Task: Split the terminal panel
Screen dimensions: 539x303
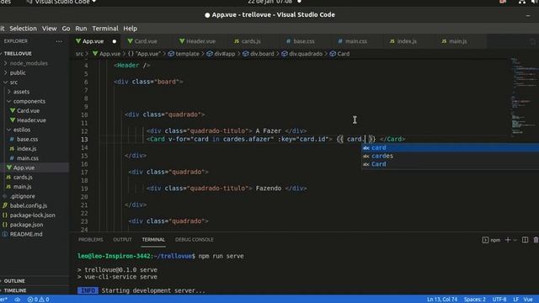Action: tap(525, 240)
